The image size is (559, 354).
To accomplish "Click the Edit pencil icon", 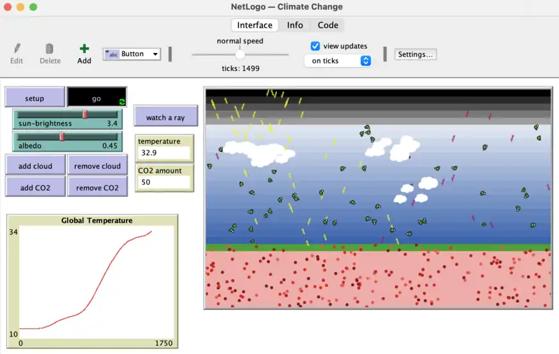I will [17, 49].
